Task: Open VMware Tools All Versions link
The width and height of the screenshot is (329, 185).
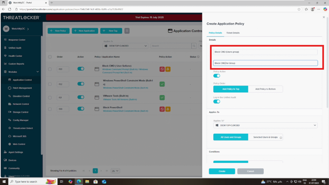Action: click(120, 100)
